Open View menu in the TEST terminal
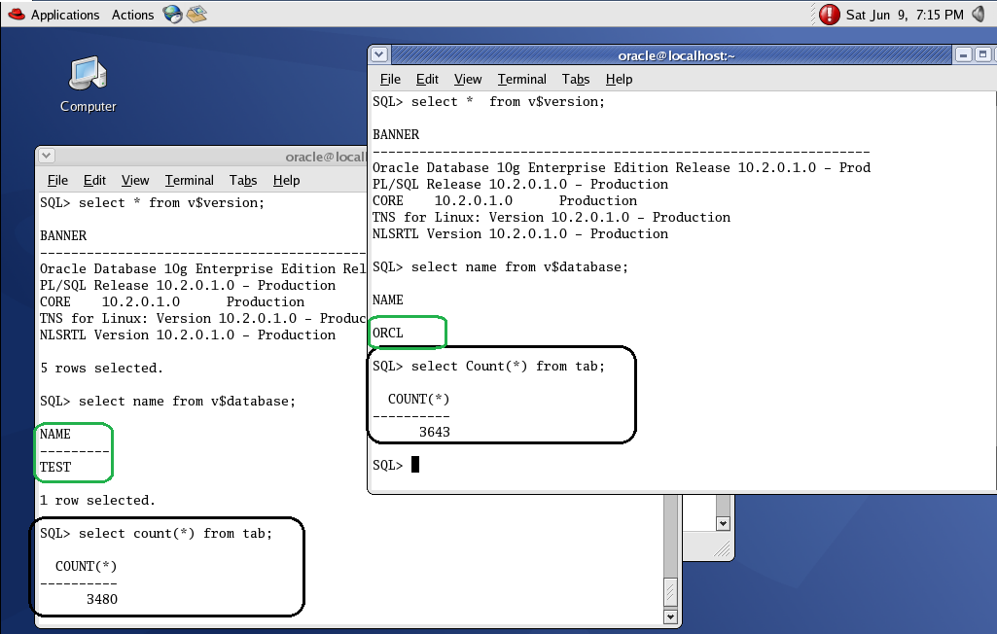Image resolution: width=997 pixels, height=634 pixels. point(135,180)
